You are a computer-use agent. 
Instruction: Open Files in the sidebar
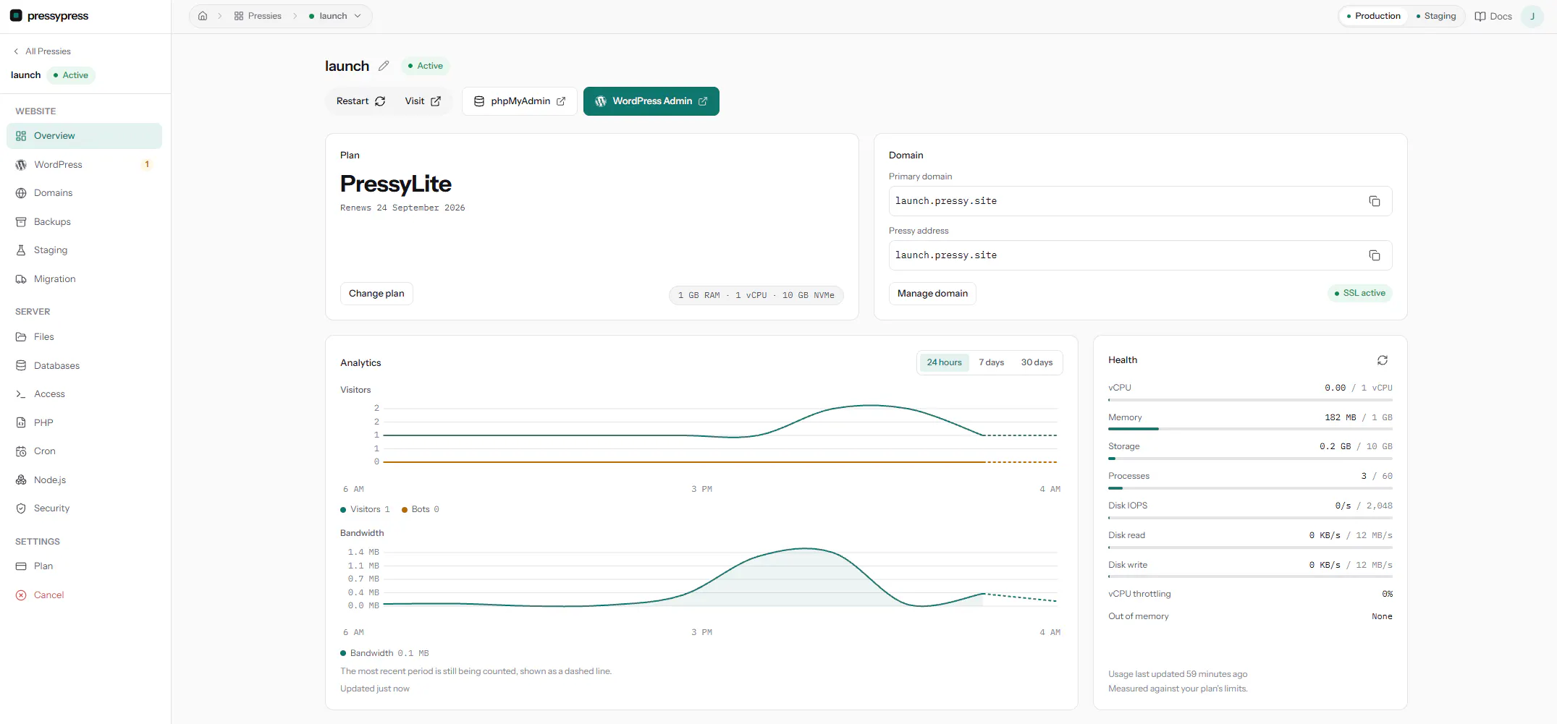[84, 337]
